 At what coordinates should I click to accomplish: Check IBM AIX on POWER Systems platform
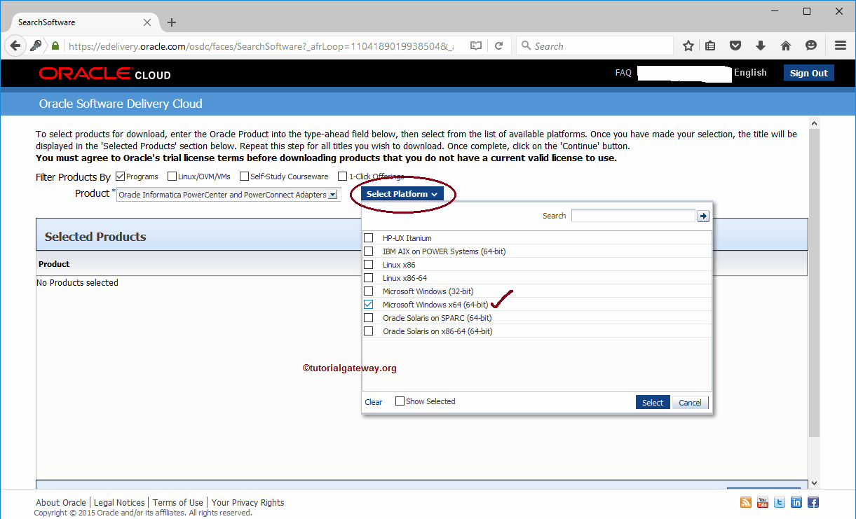(x=369, y=251)
